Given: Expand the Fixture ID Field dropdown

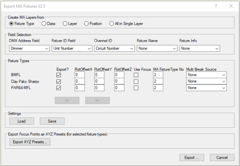Looking at the screenshot, I should pyautogui.click(x=72, y=49).
